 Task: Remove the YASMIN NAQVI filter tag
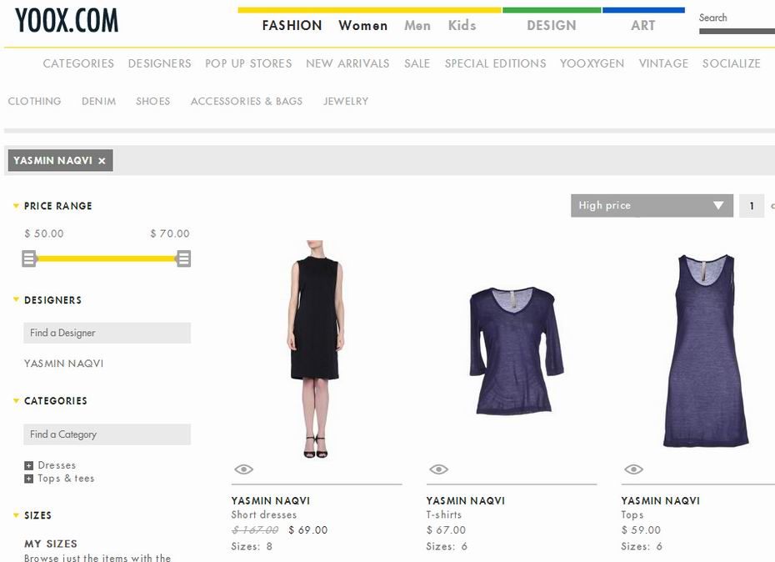102,161
